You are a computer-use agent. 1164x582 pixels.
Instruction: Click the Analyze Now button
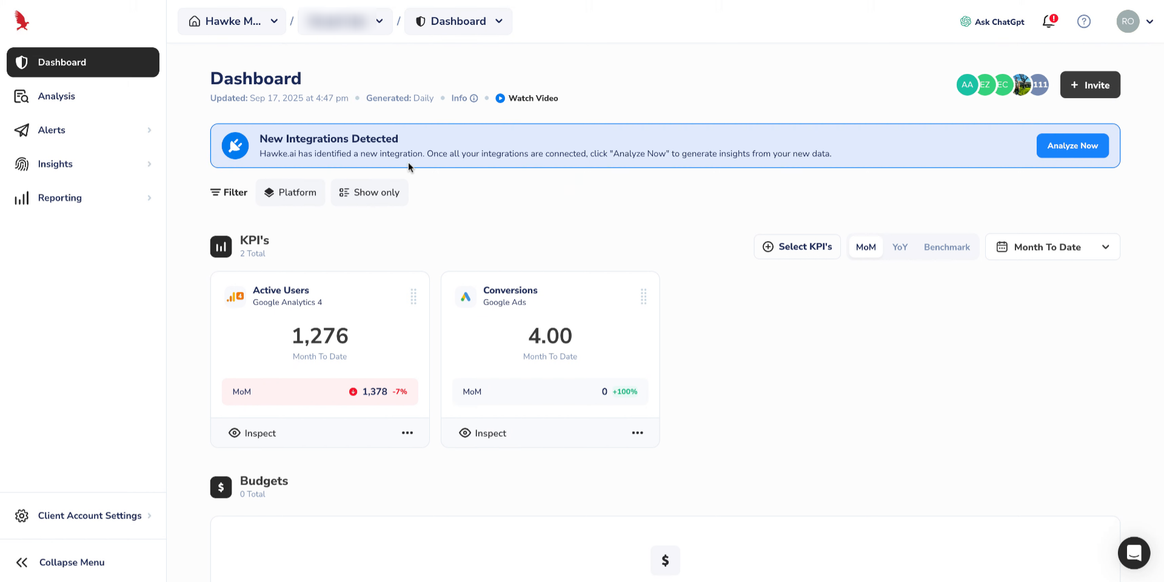1072,146
